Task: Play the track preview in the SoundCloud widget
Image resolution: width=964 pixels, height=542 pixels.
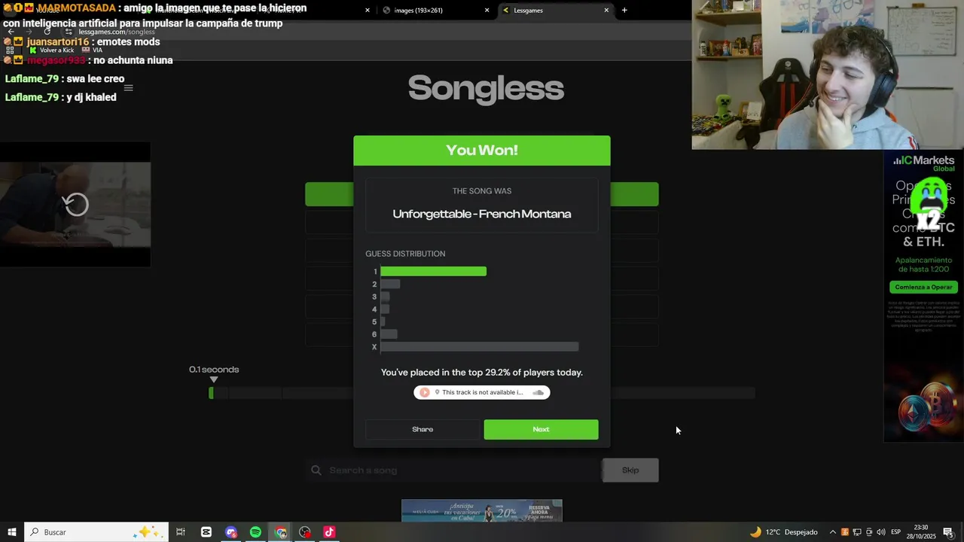Action: [x=425, y=392]
